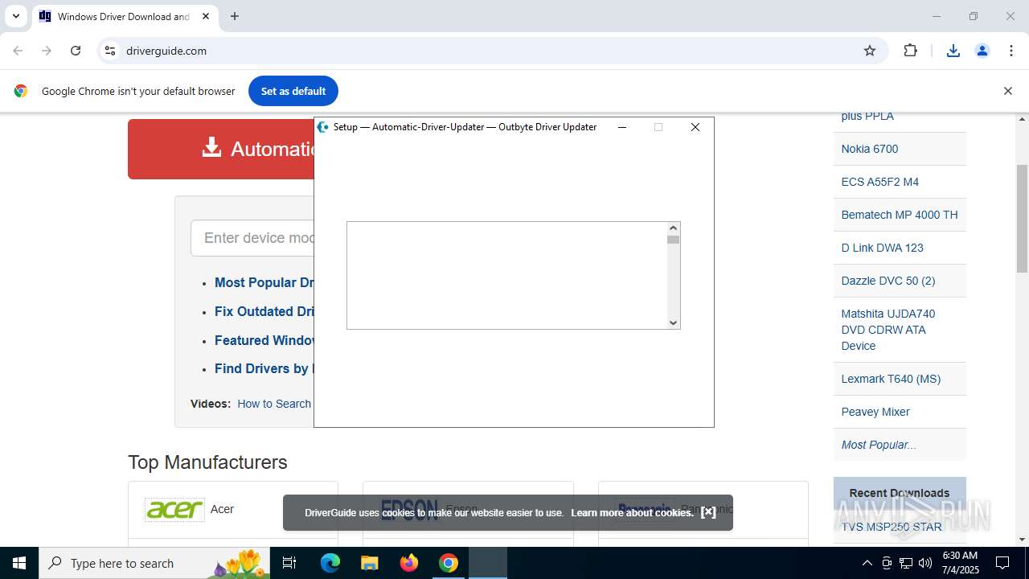Select the Windows Driver Download tab
The image size is (1029, 579).
click(x=125, y=16)
